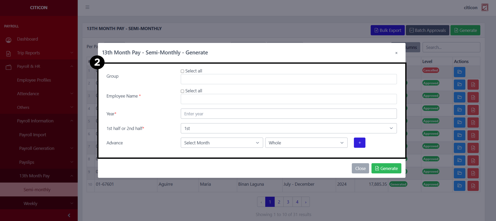
Task: Click the Generate button in page header
Action: click(x=465, y=30)
